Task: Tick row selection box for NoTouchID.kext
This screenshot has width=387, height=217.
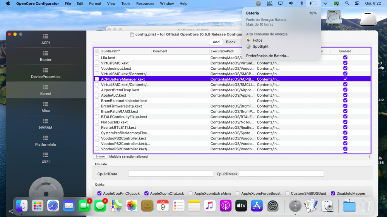Action: [97, 122]
